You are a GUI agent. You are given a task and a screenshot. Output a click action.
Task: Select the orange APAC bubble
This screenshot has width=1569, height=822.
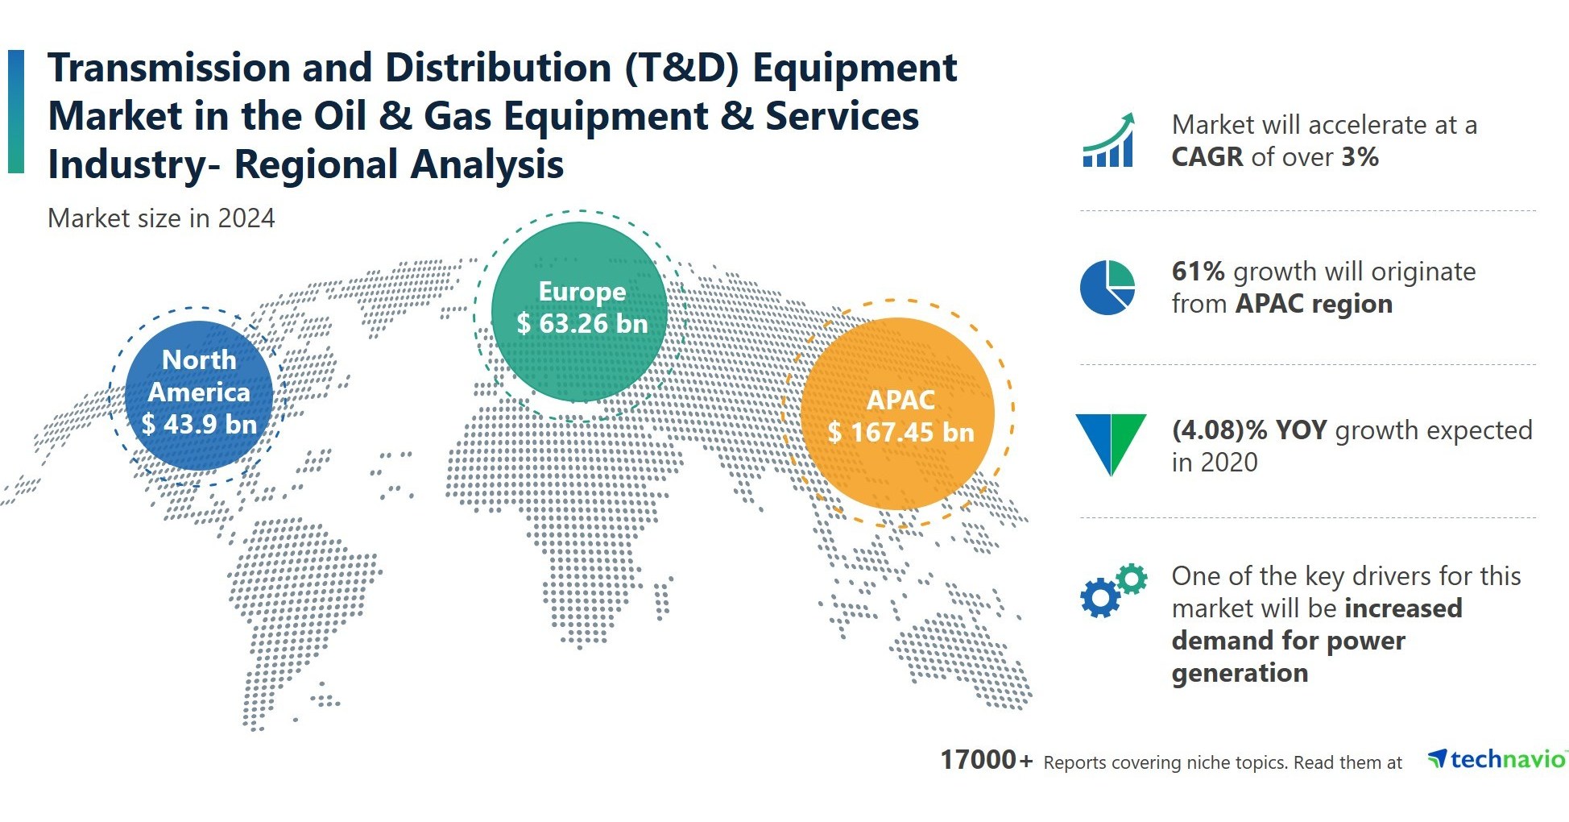901,413
